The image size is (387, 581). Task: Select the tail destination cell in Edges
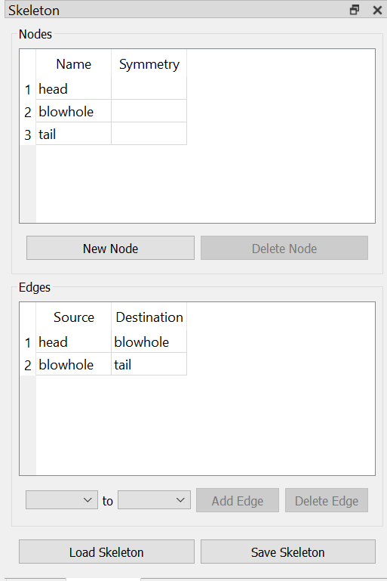coord(149,365)
